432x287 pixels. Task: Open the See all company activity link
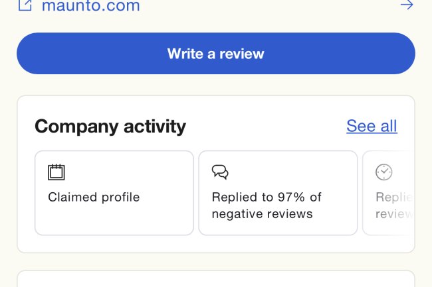tap(372, 126)
